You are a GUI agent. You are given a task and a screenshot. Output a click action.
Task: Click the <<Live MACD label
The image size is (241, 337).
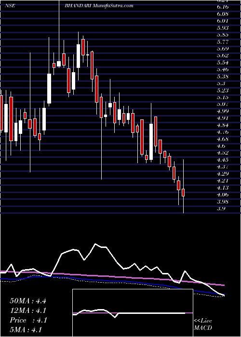click(203, 324)
